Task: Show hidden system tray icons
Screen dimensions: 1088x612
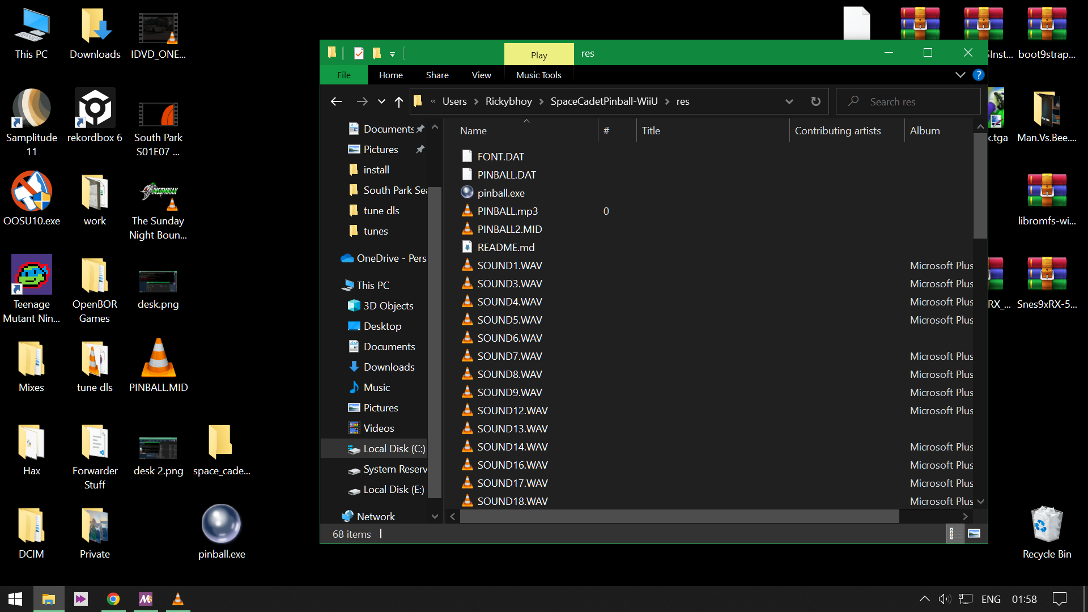Action: [924, 599]
